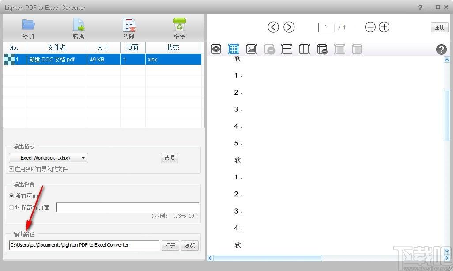This screenshot has width=453, height=271.
Task: Click the 浏览 browse button
Action: click(189, 245)
